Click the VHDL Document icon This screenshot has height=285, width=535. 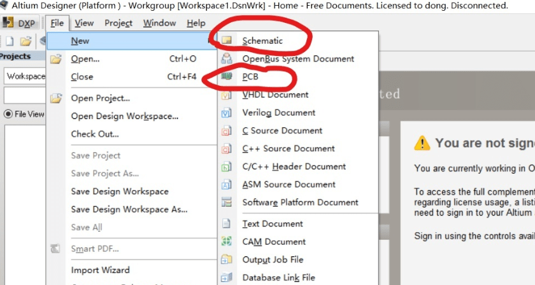click(x=227, y=95)
